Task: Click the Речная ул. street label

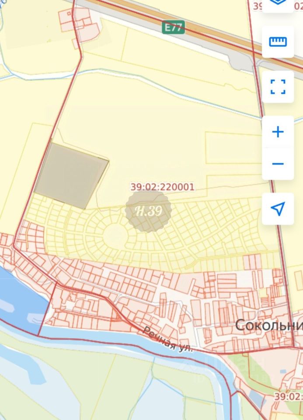Action: 168,339
